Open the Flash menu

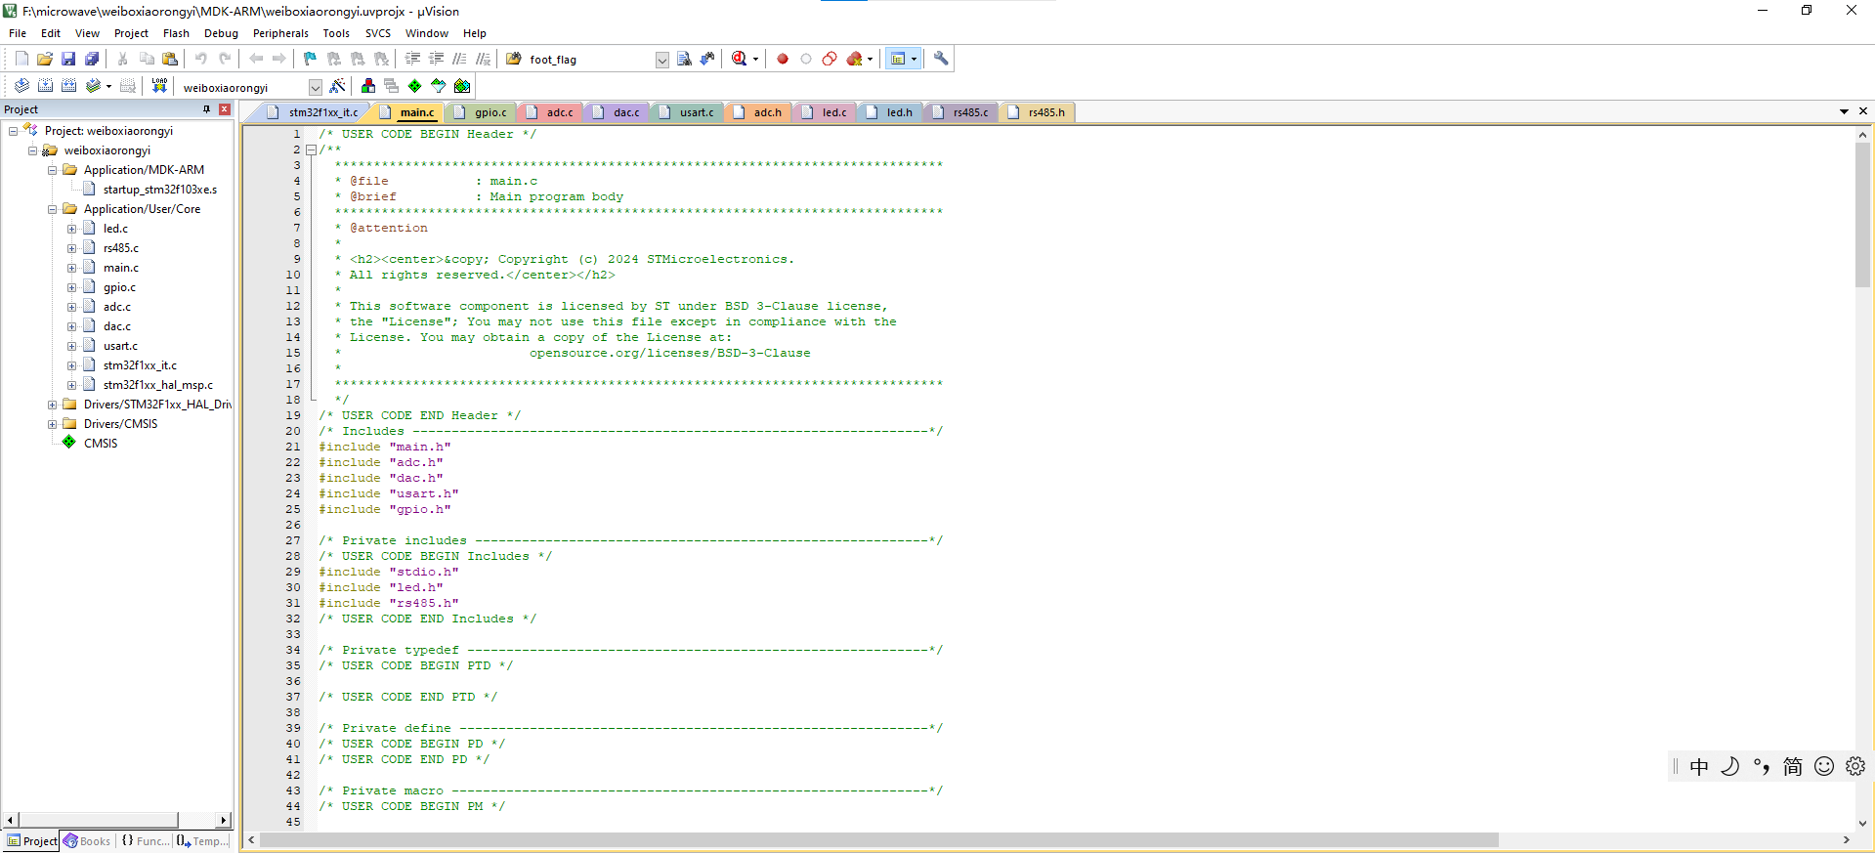(x=176, y=33)
